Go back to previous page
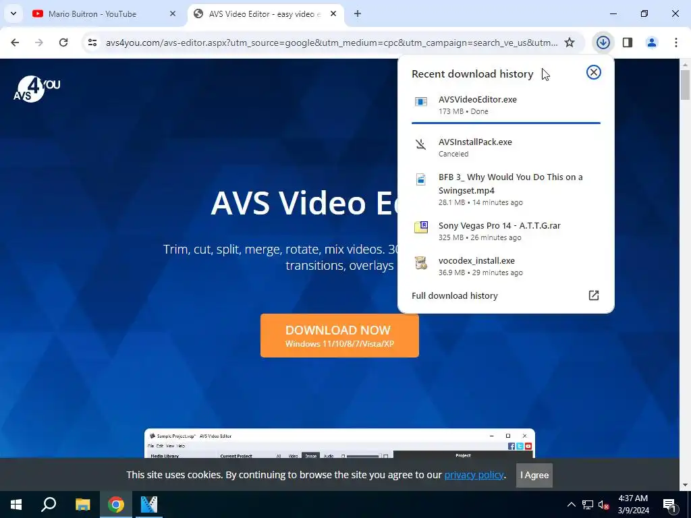The height and width of the screenshot is (518, 691). point(15,42)
